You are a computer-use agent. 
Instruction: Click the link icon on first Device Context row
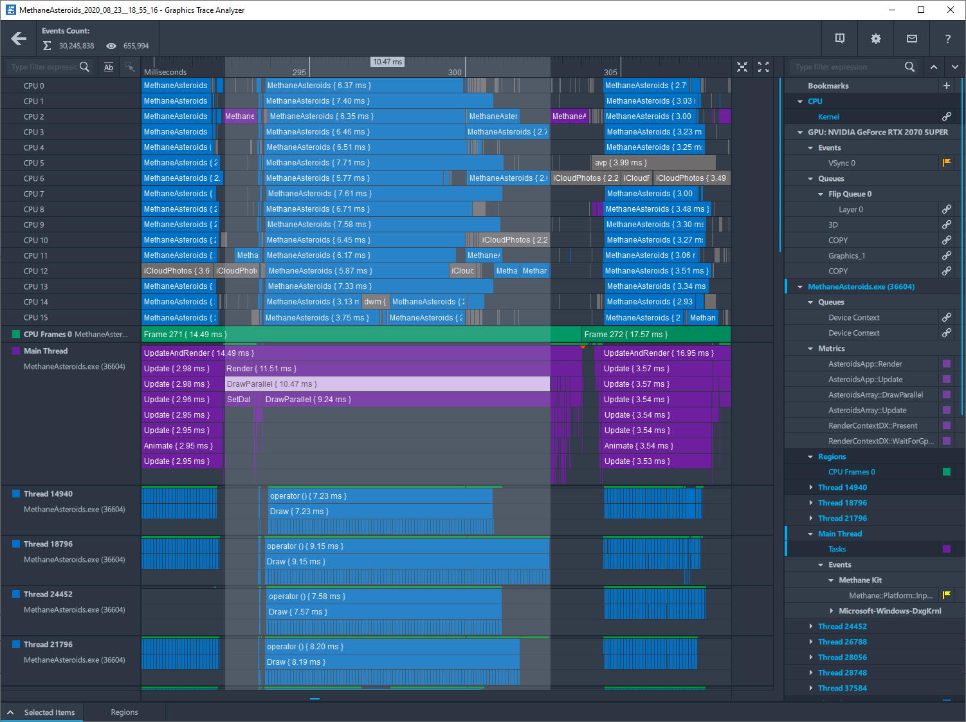point(947,317)
